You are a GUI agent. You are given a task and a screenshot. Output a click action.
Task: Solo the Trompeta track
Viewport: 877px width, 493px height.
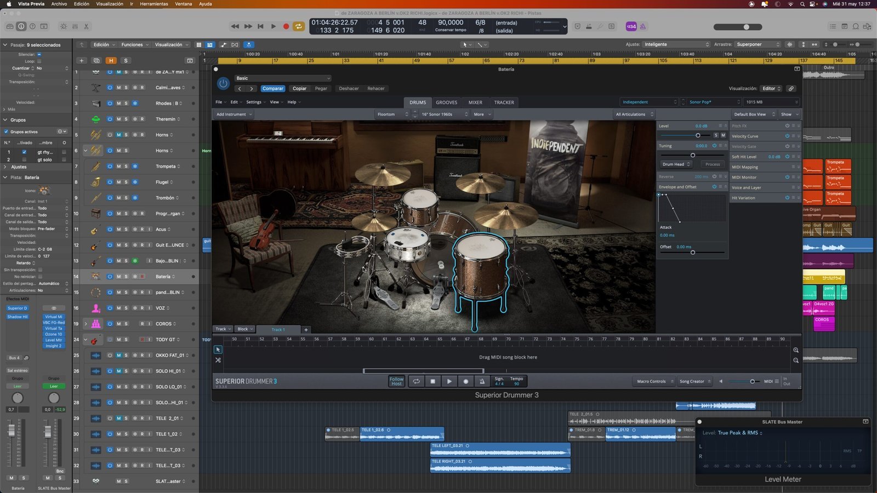pos(126,167)
